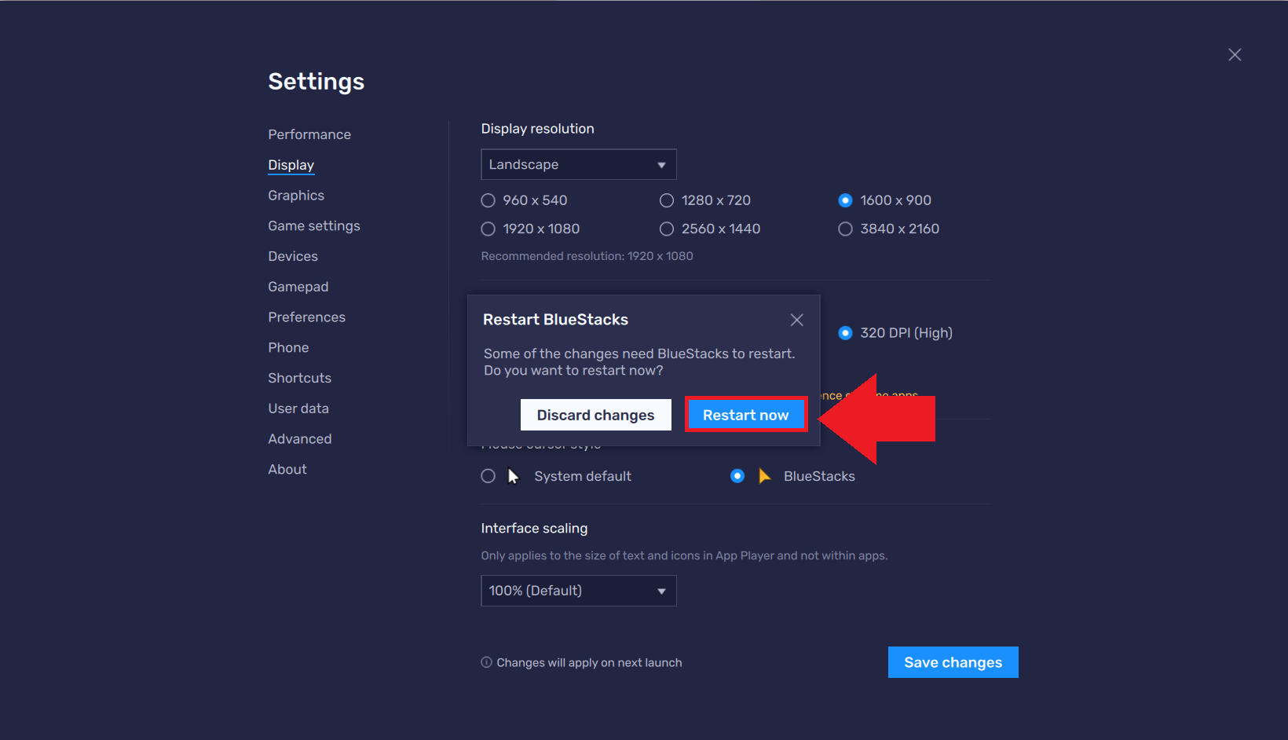This screenshot has width=1288, height=740.
Task: Go to Game settings section
Action: coord(314,226)
